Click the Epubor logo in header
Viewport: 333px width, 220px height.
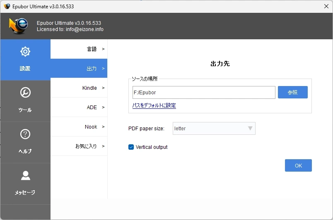click(x=18, y=26)
